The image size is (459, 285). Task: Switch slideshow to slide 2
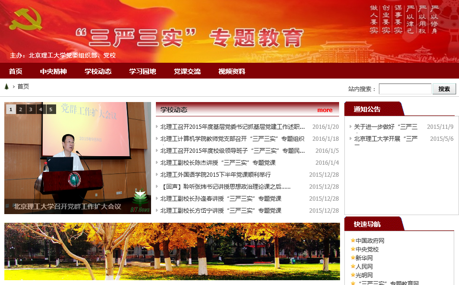[20, 109]
